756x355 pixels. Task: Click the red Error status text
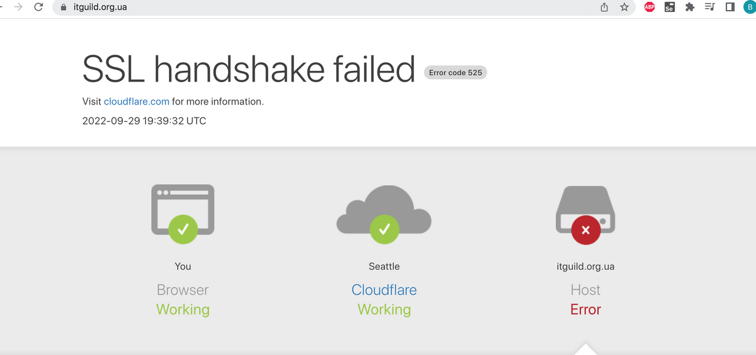coord(585,310)
